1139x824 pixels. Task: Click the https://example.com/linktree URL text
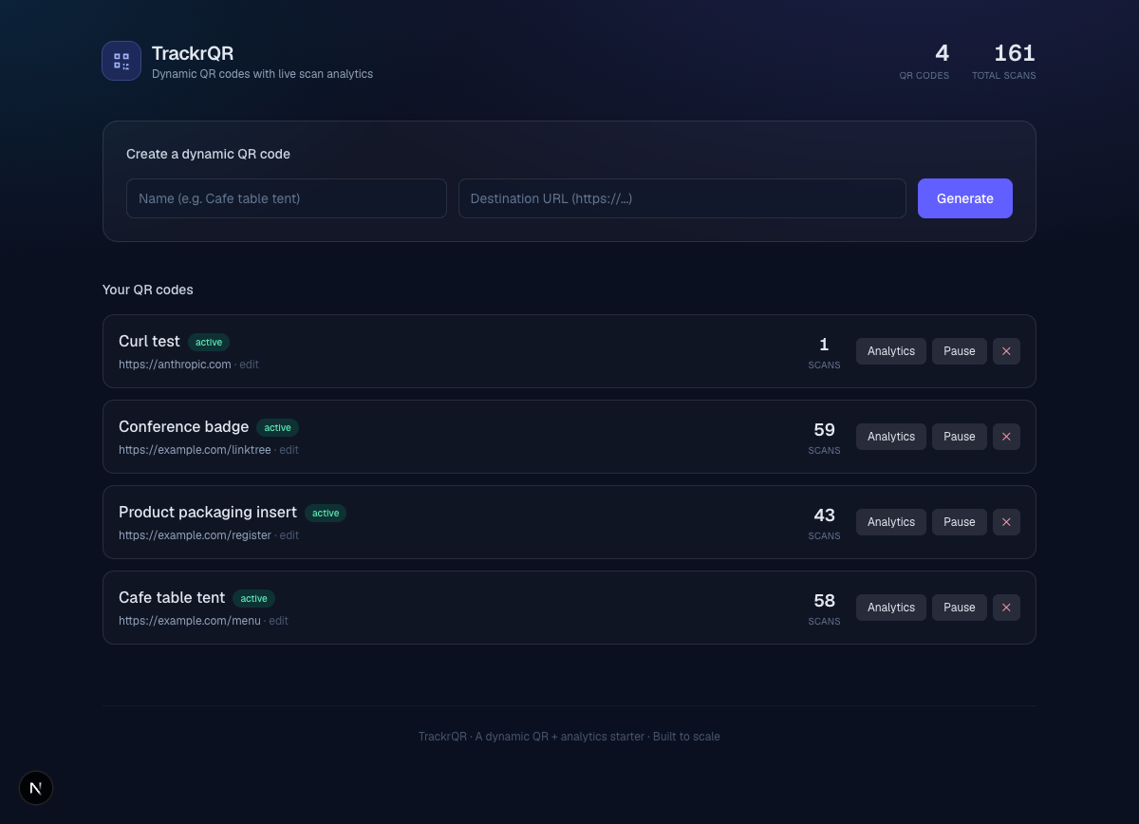[195, 450]
